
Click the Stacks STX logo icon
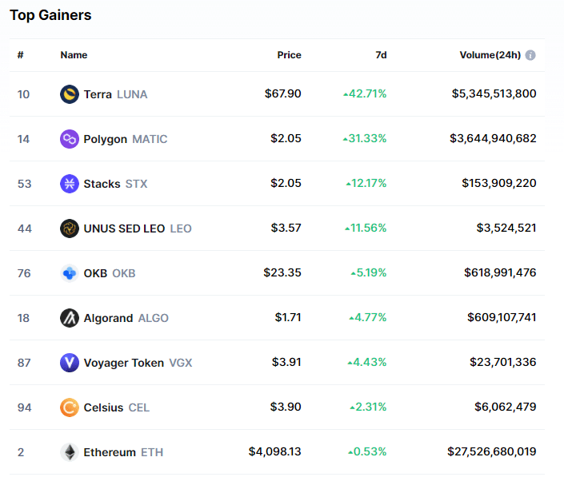click(x=70, y=184)
